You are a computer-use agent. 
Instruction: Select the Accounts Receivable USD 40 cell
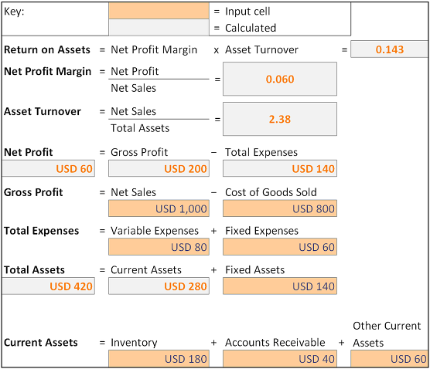click(x=280, y=359)
